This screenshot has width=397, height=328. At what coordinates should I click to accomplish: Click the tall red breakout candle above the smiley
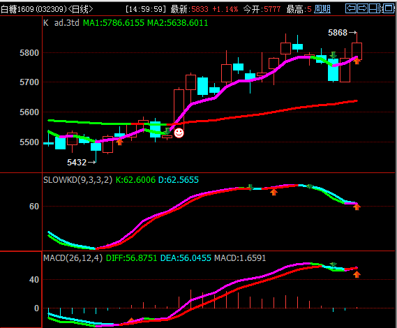179,109
